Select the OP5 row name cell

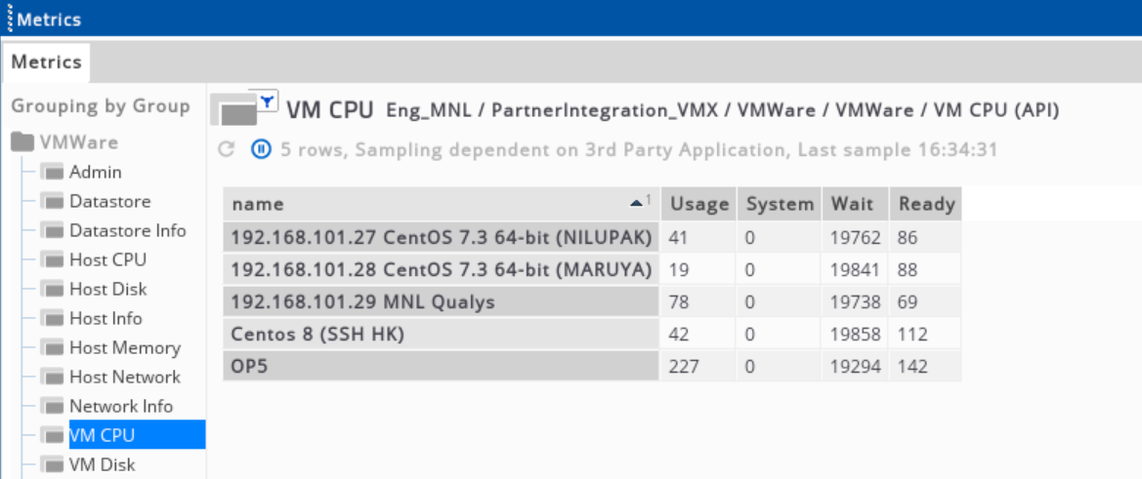pos(442,367)
